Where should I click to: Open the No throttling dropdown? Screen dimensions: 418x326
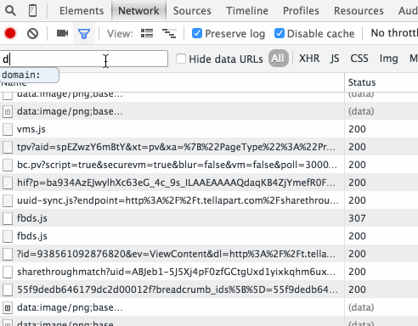(x=394, y=33)
